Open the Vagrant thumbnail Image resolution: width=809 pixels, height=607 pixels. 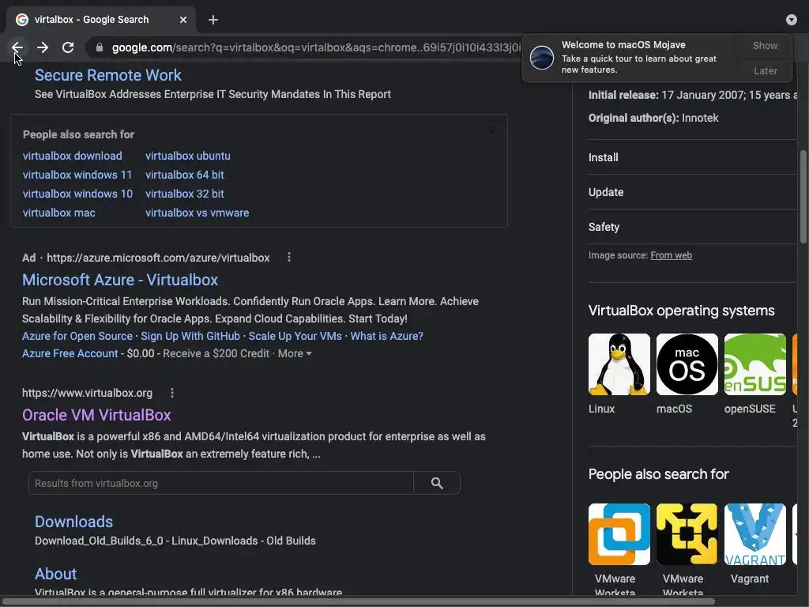[754, 534]
